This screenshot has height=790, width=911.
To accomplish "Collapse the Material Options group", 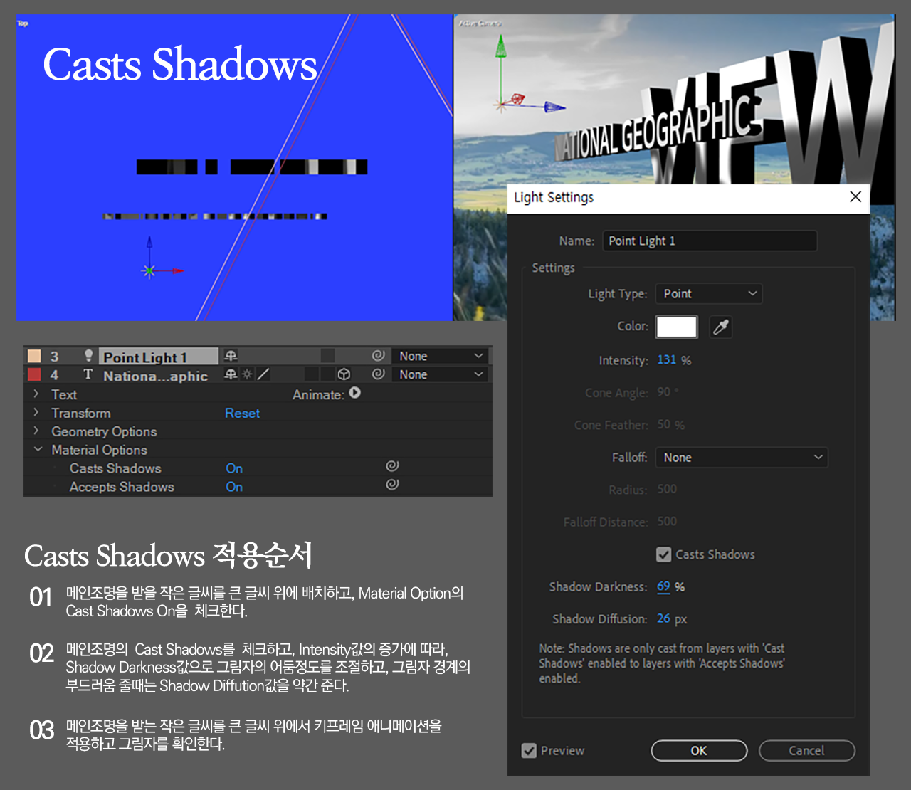I will click(x=38, y=449).
